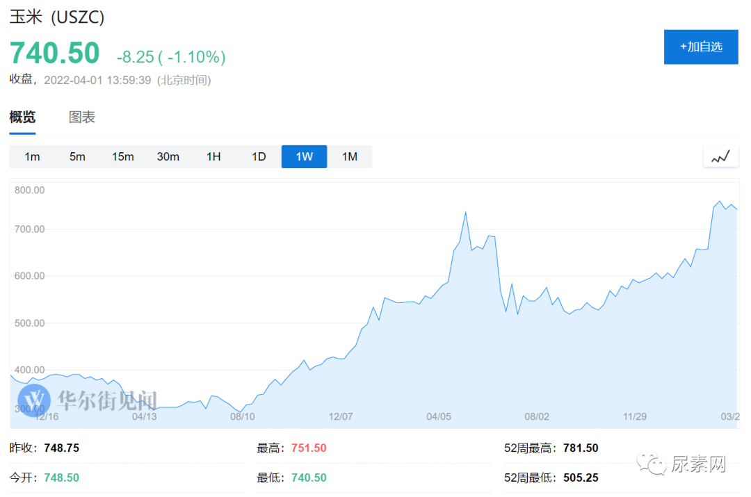Click the 最低 value 740.50
Viewport: 751px width, 497px height.
(x=309, y=478)
